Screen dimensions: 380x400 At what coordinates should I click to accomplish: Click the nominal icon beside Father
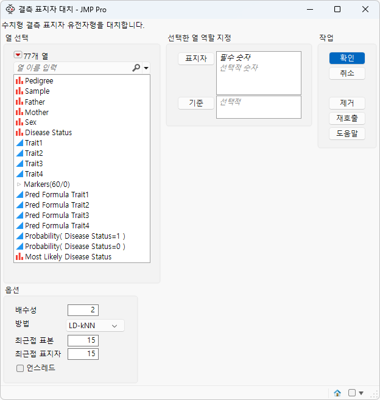click(19, 102)
